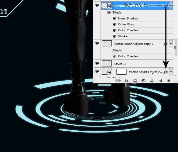The height and width of the screenshot is (152, 178).
Task: Click 'Stroke' effect label
Action: tap(123, 36)
